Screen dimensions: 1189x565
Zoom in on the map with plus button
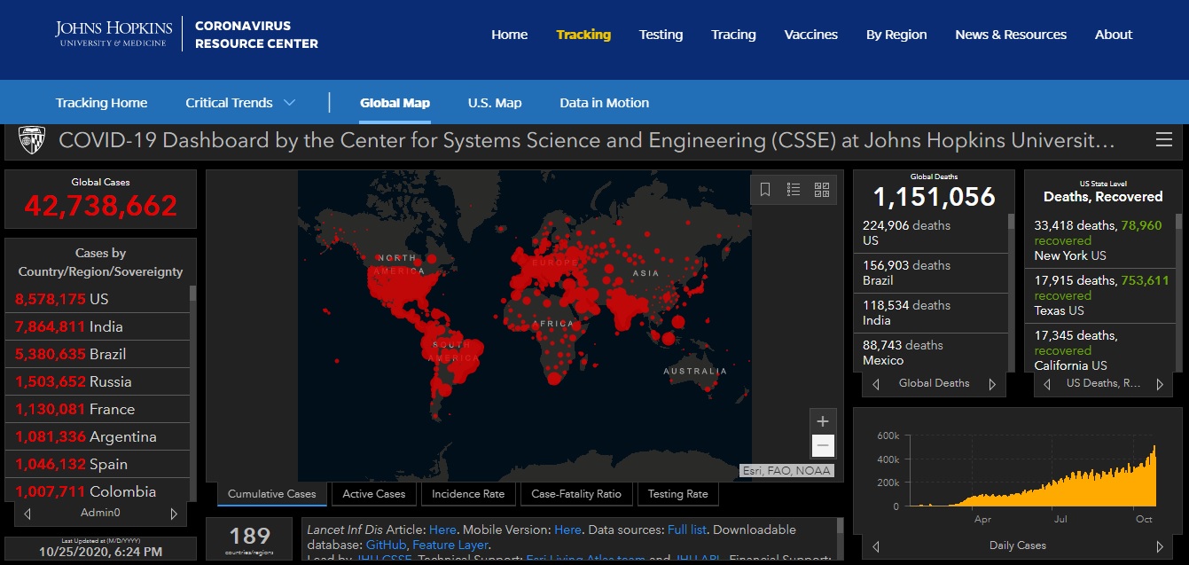pos(823,421)
